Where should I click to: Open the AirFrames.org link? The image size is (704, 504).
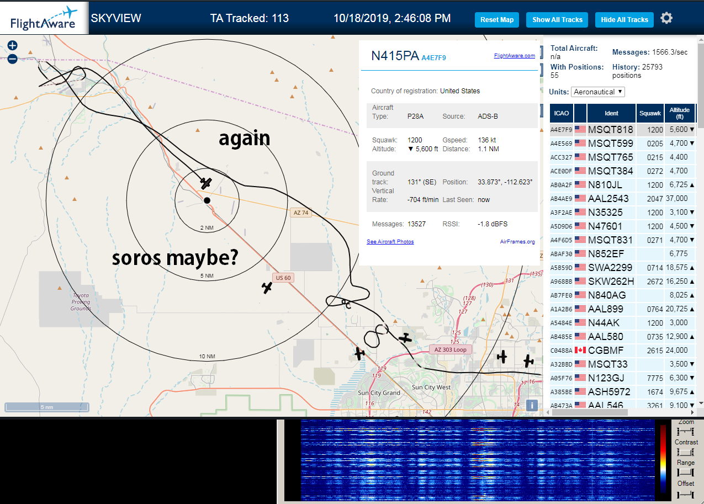(x=517, y=242)
